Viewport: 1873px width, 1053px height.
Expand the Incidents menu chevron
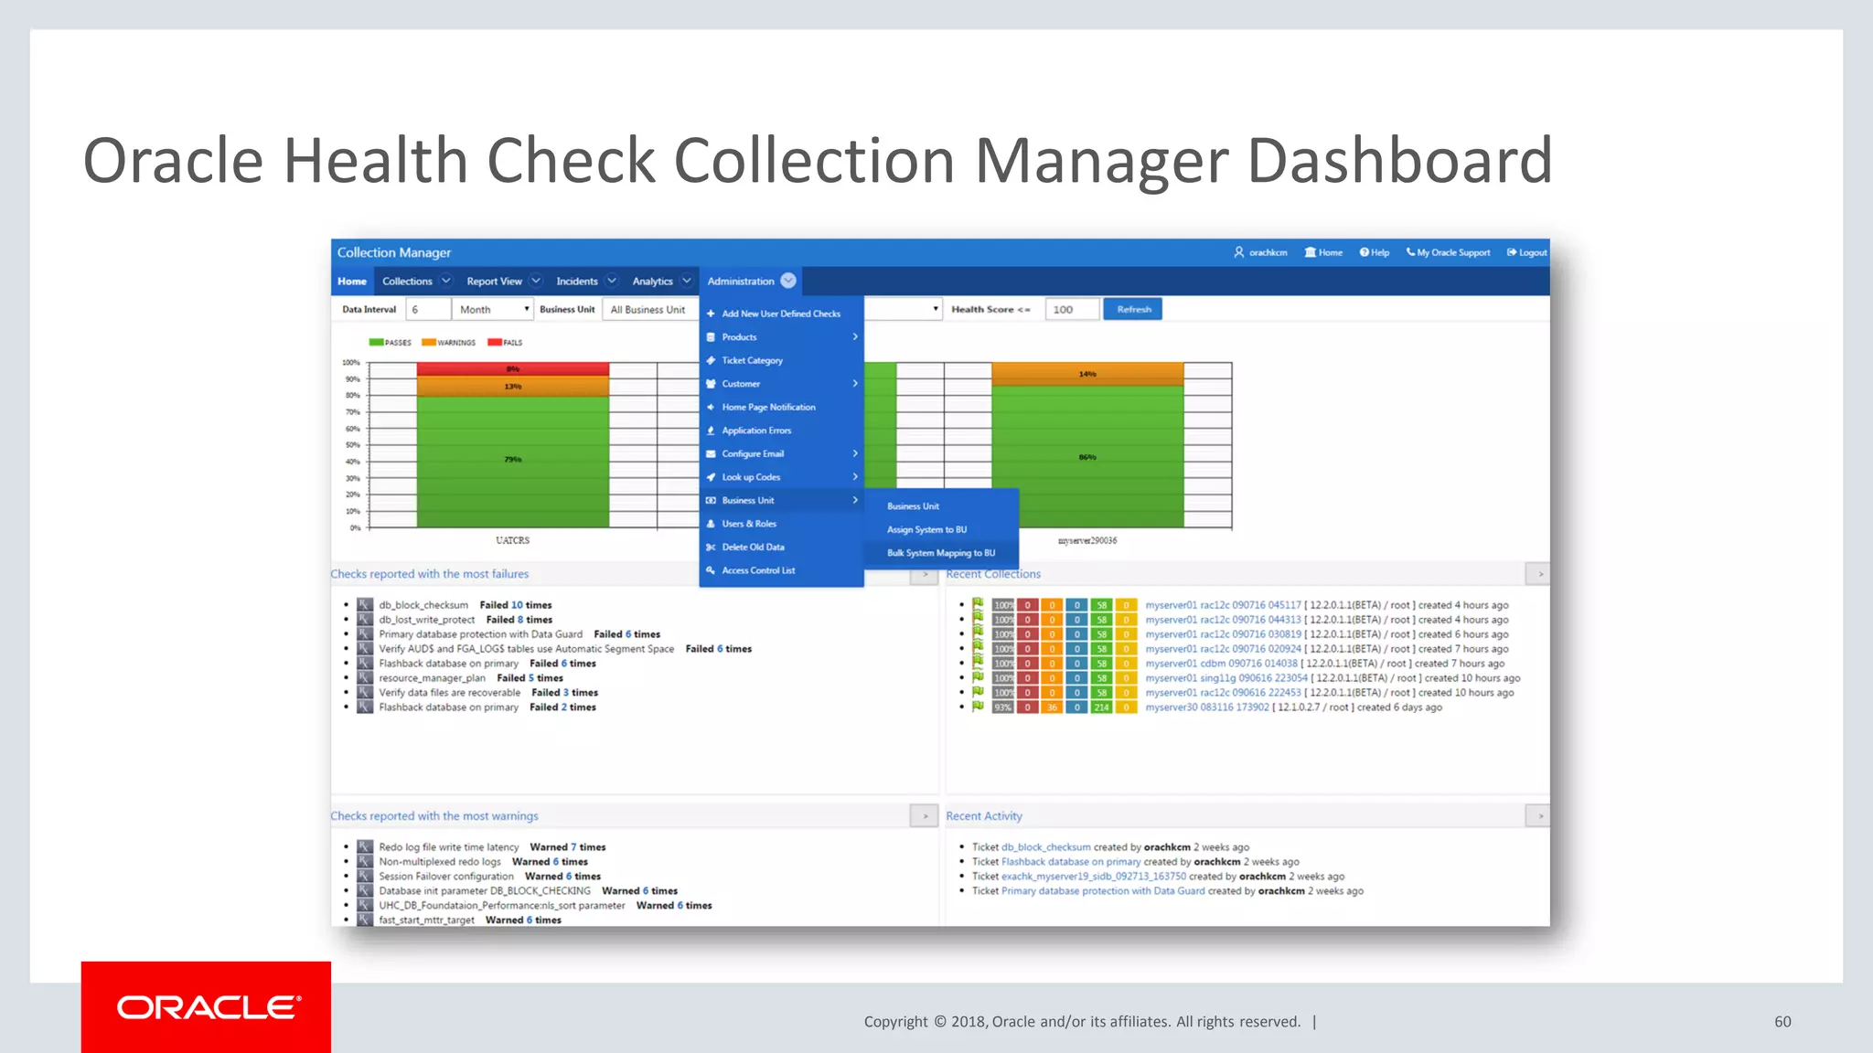(x=612, y=281)
